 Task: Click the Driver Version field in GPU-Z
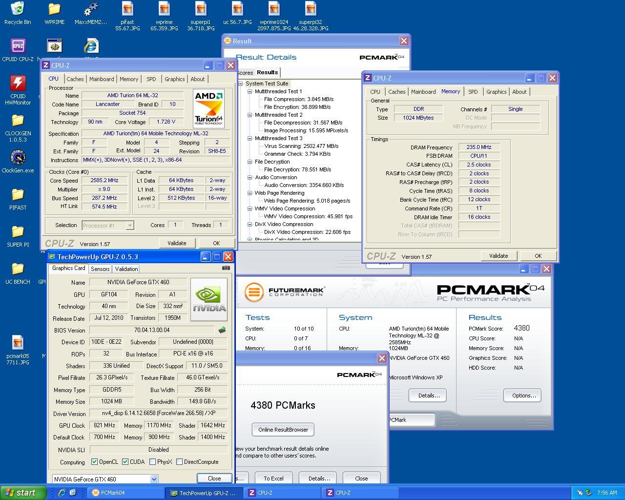(159, 413)
